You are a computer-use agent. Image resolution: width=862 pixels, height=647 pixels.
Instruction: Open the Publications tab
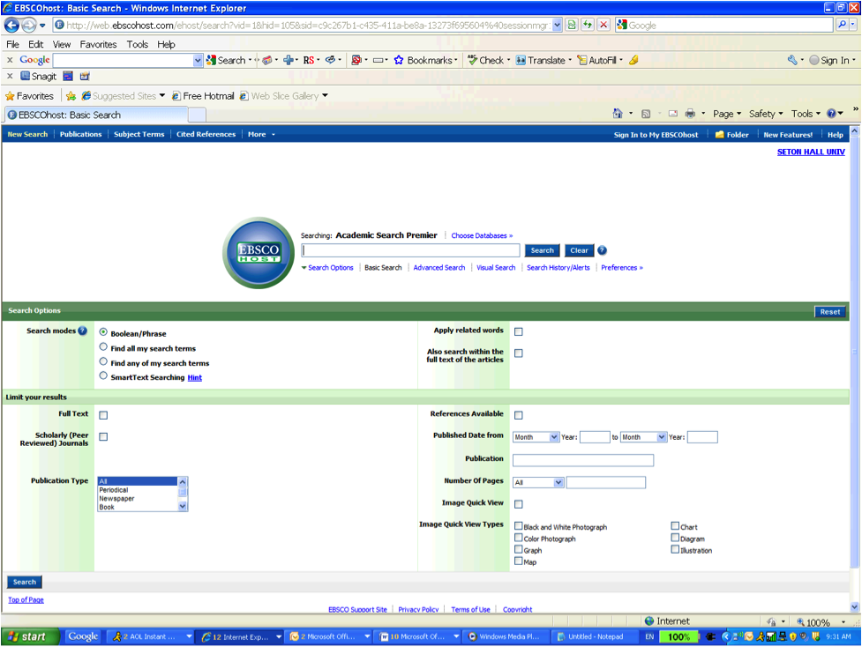[x=81, y=135]
